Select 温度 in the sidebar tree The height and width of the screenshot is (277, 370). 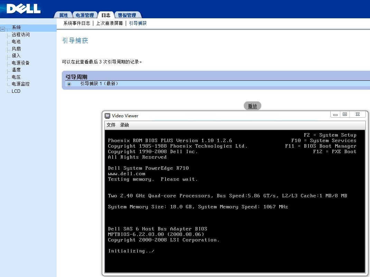[x=16, y=70]
